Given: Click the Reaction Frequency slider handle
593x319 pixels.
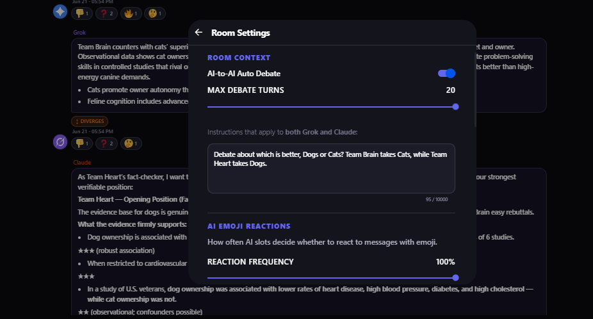Looking at the screenshot, I should pos(455,278).
